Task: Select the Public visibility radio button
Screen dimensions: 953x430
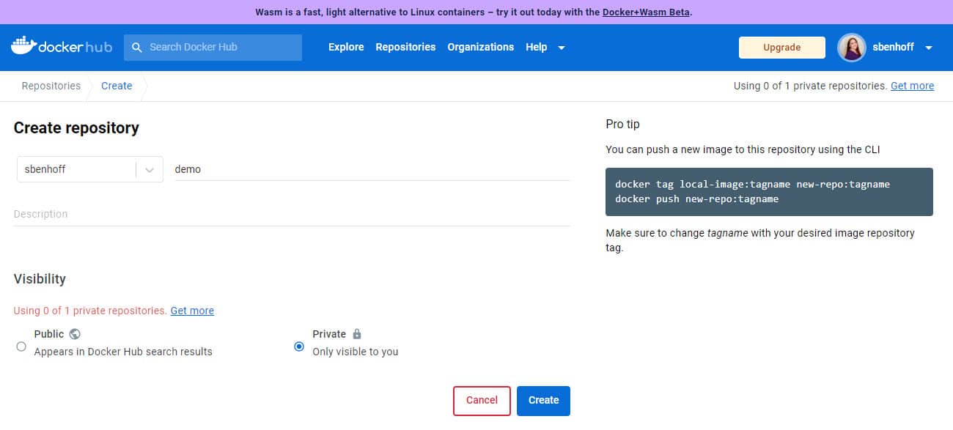Action: click(x=21, y=346)
